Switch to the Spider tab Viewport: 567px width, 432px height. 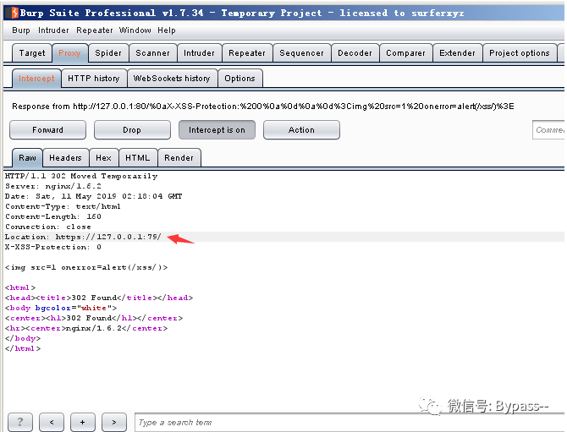[108, 53]
